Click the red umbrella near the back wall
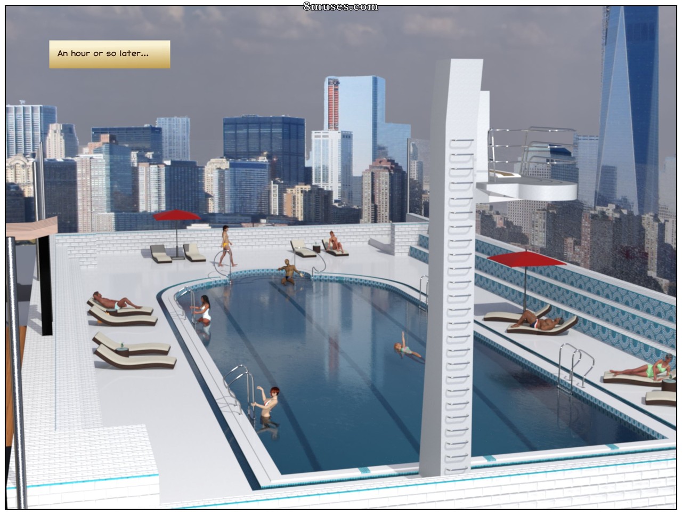682x515 pixels. coord(177,215)
